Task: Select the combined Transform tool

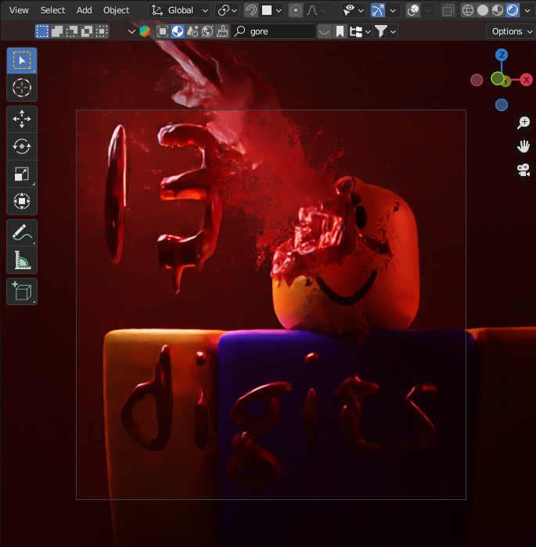Action: point(22,201)
